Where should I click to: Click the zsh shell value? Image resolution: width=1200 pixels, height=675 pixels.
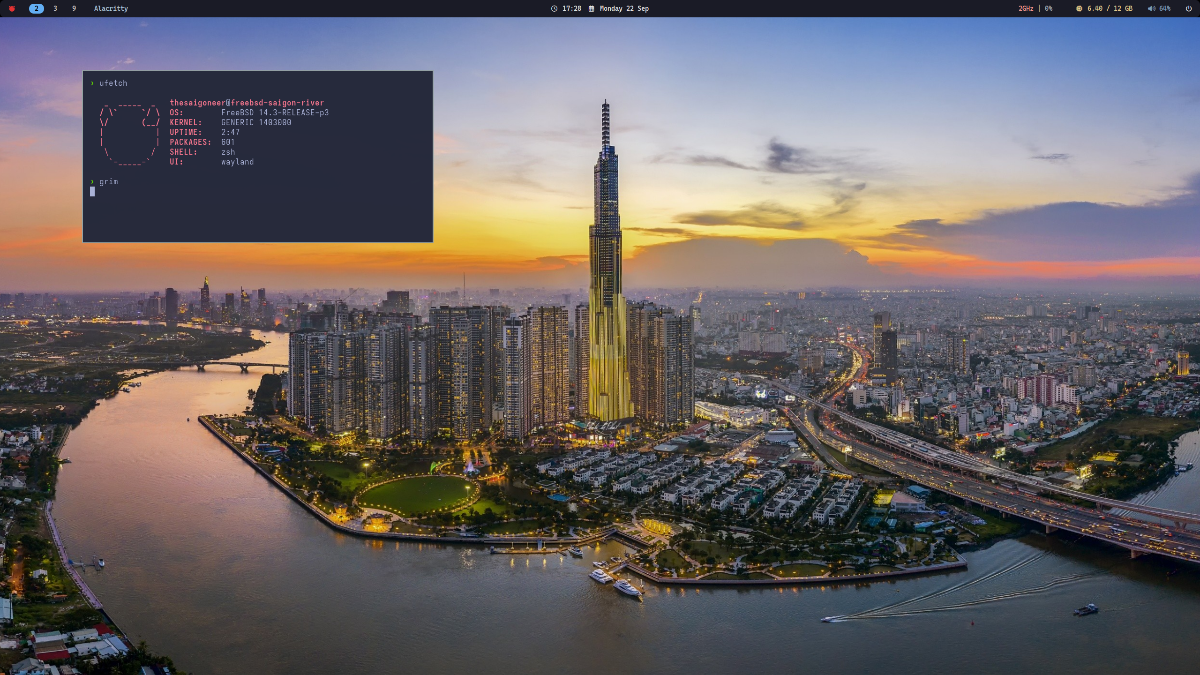(x=228, y=152)
